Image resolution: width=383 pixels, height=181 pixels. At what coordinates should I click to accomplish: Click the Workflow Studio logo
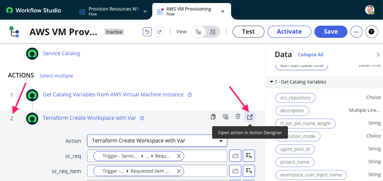pos(34,10)
